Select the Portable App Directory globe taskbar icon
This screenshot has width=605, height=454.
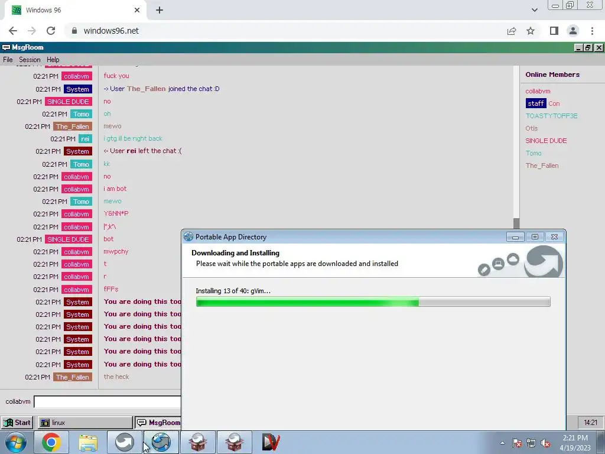tap(161, 442)
